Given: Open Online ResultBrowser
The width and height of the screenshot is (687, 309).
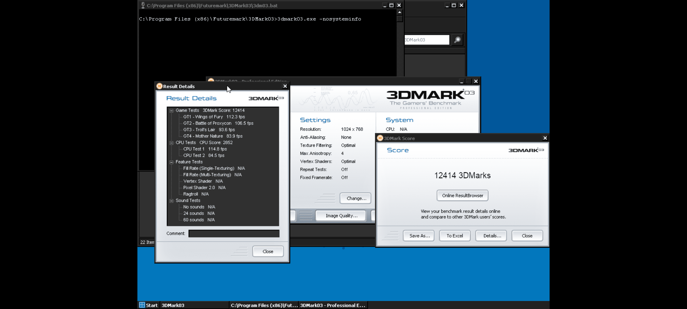Looking at the screenshot, I should (463, 196).
